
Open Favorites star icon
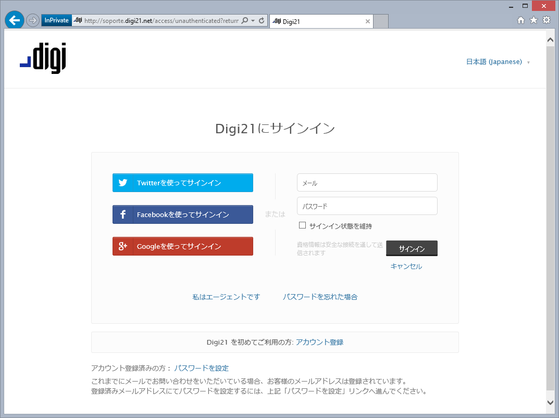533,20
